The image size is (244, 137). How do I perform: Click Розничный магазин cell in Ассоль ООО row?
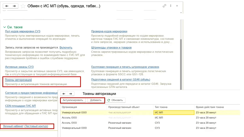coord(130,123)
